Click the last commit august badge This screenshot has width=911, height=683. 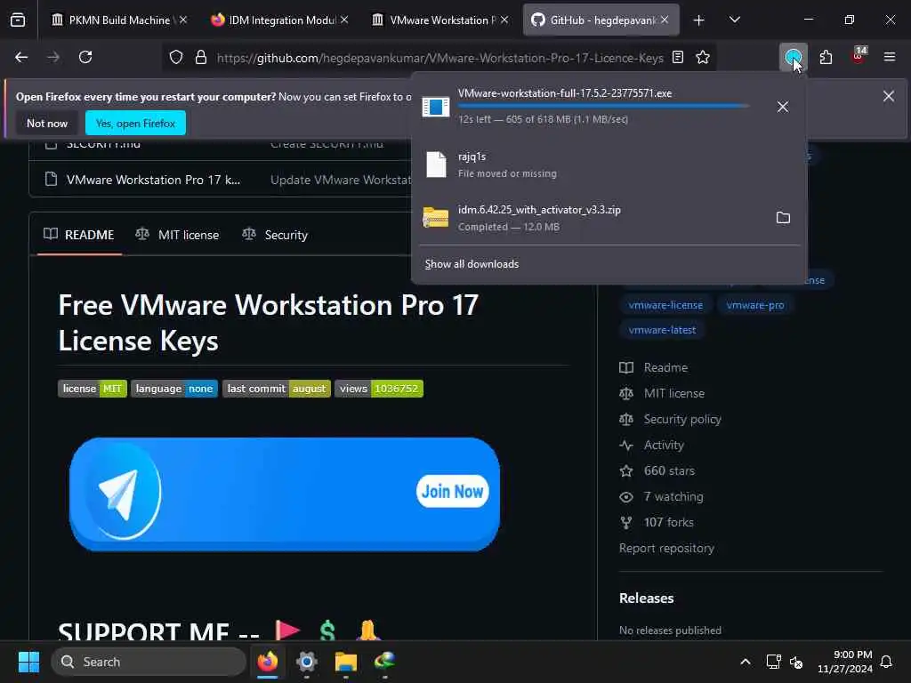click(x=277, y=389)
